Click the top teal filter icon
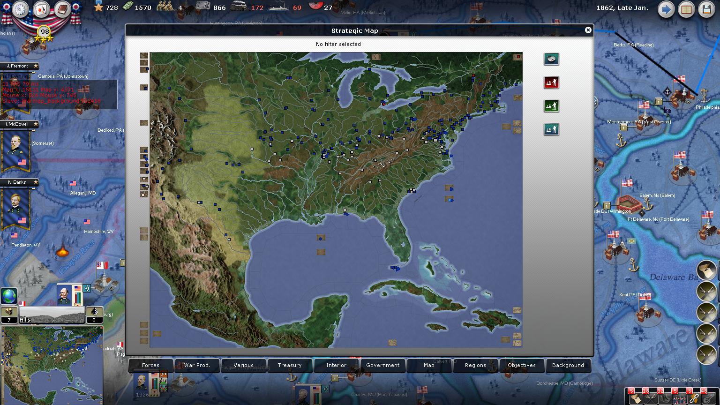The image size is (720, 405). point(551,59)
